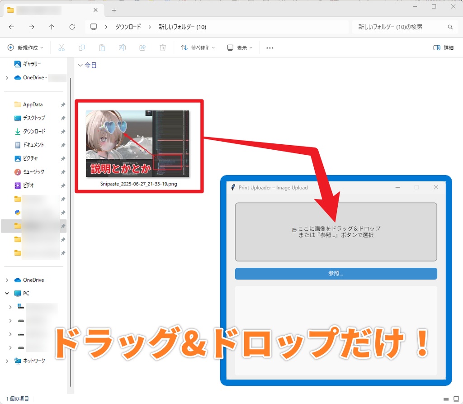Click the Refresh icon beside the address bar

[72, 27]
